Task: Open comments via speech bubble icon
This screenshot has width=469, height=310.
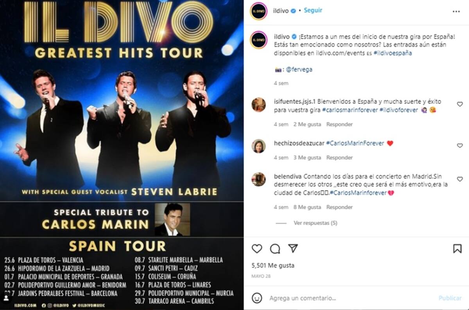Action: (275, 249)
